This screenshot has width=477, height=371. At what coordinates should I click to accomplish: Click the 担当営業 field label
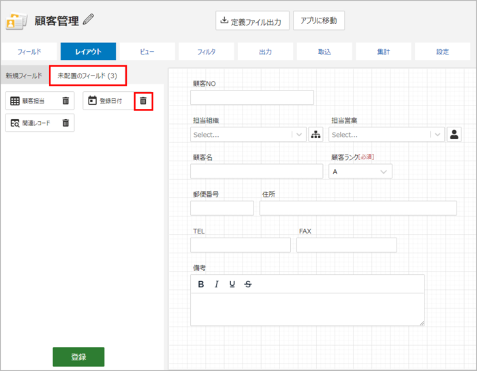coord(344,120)
